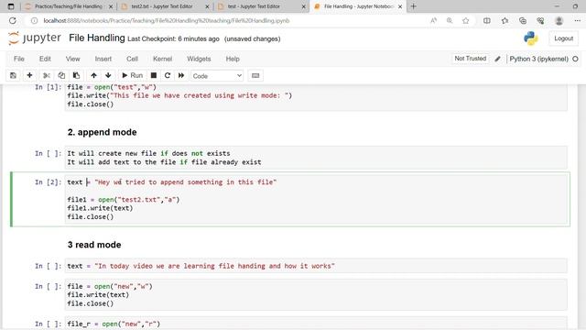Open the Widgets menu
The width and height of the screenshot is (586, 330).
click(199, 59)
